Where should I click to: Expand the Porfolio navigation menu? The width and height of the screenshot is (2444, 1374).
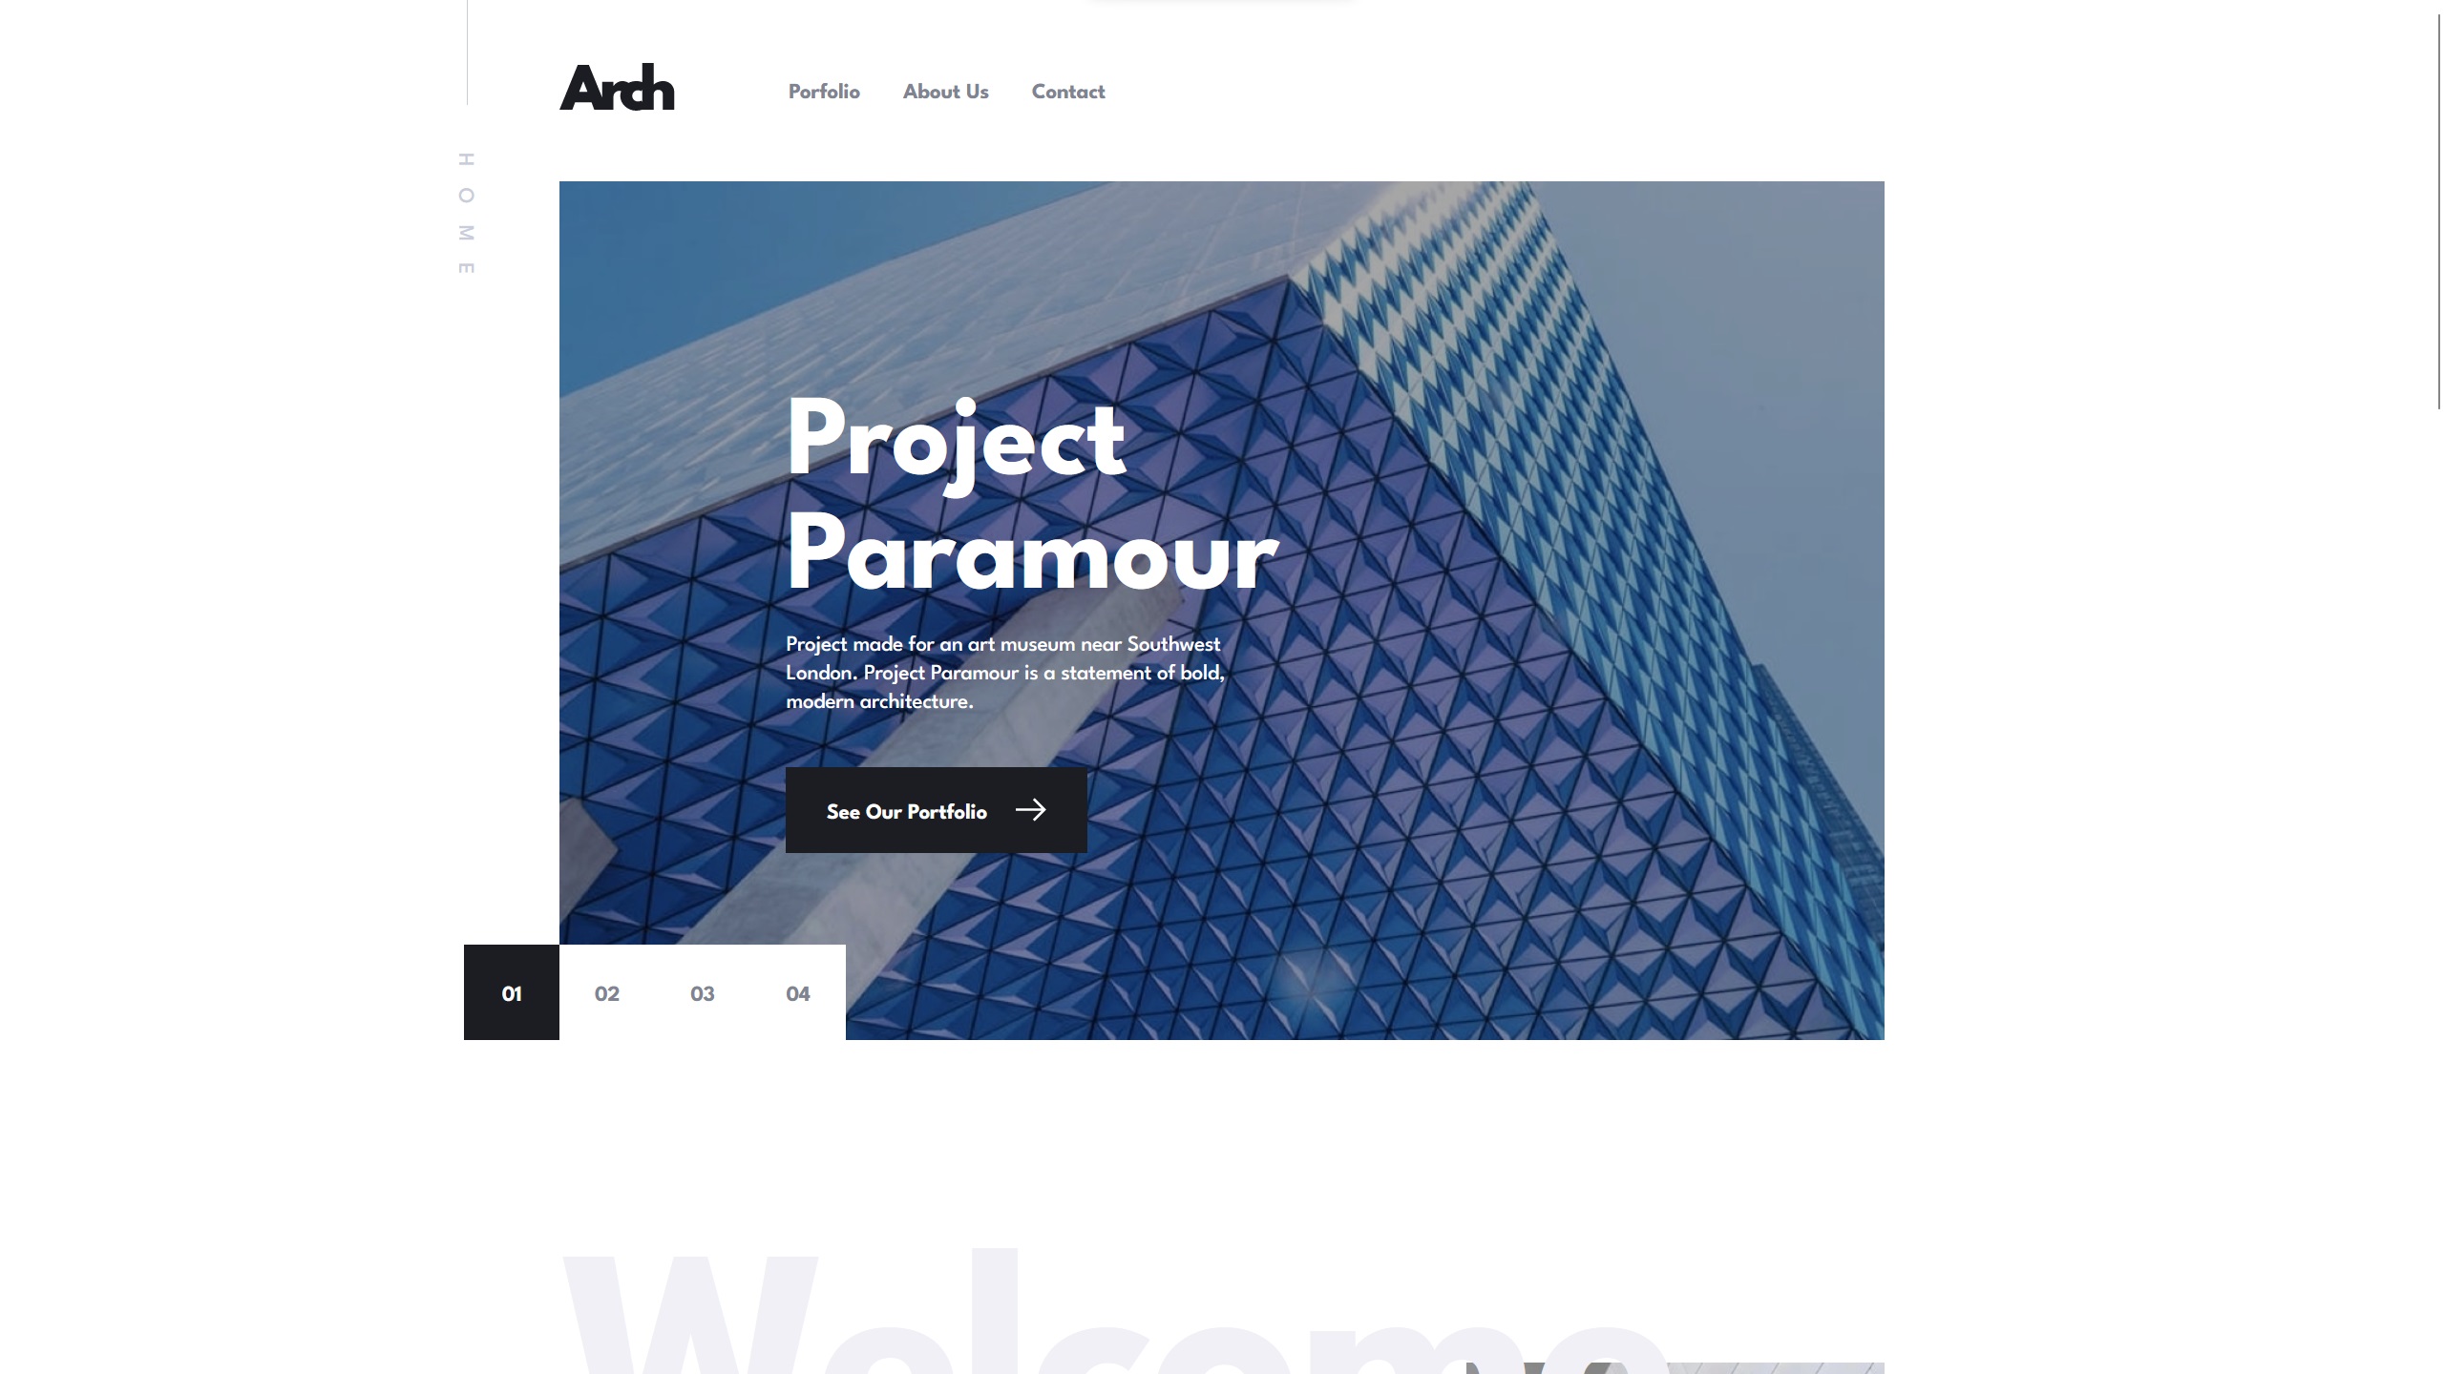tap(824, 91)
